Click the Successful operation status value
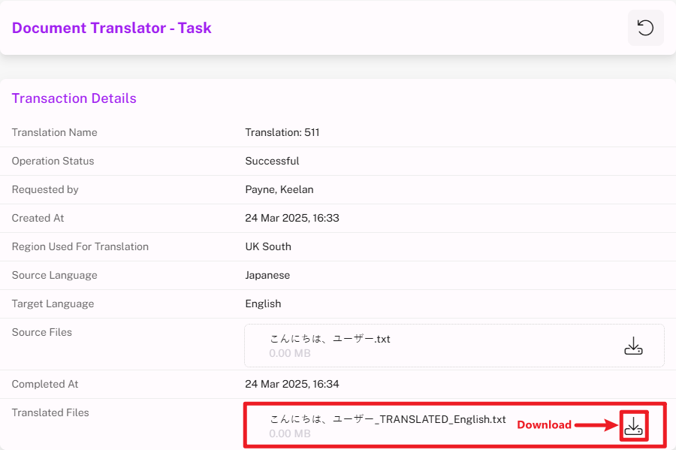This screenshot has width=676, height=450. pos(272,161)
